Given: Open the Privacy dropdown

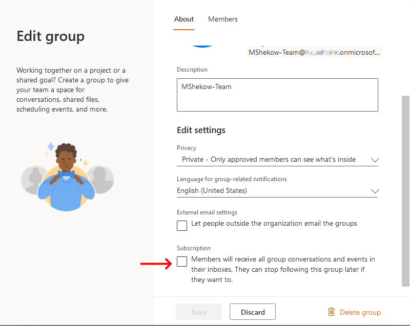Looking at the screenshot, I should coord(277,160).
